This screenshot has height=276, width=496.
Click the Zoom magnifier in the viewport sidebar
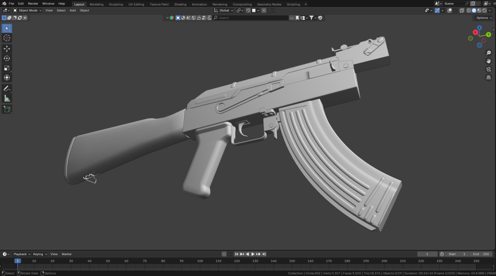click(489, 53)
